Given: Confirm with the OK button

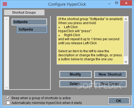Looking at the screenshot, I should click(119, 101).
